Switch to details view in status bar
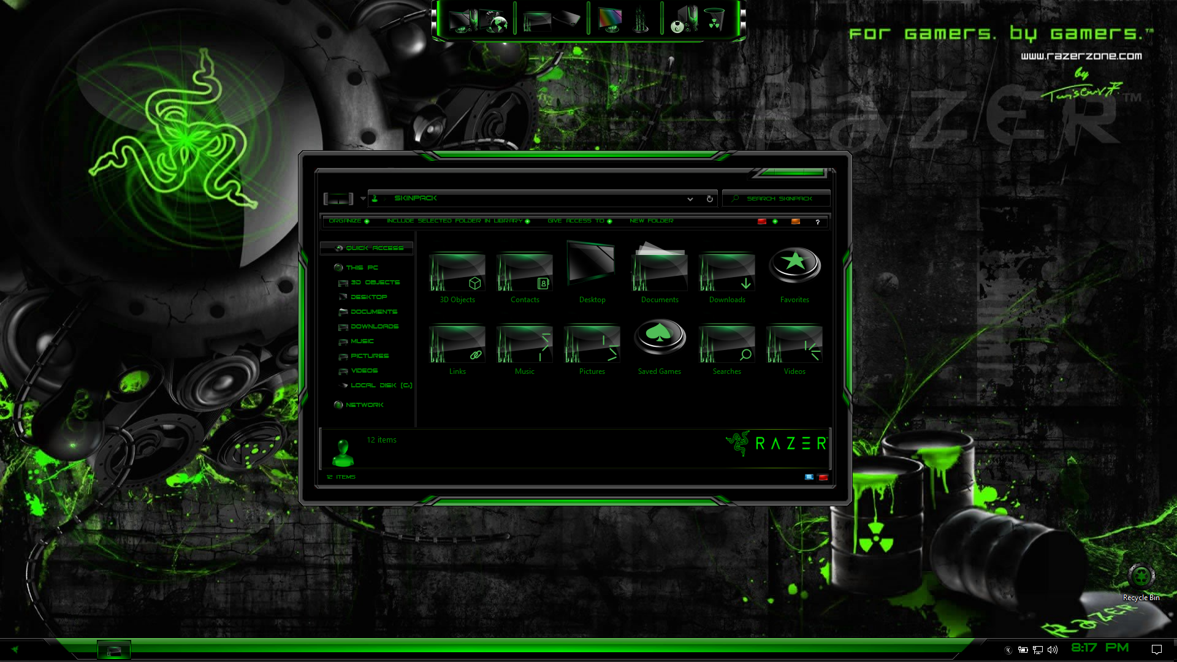Image resolution: width=1177 pixels, height=662 pixels. click(809, 477)
